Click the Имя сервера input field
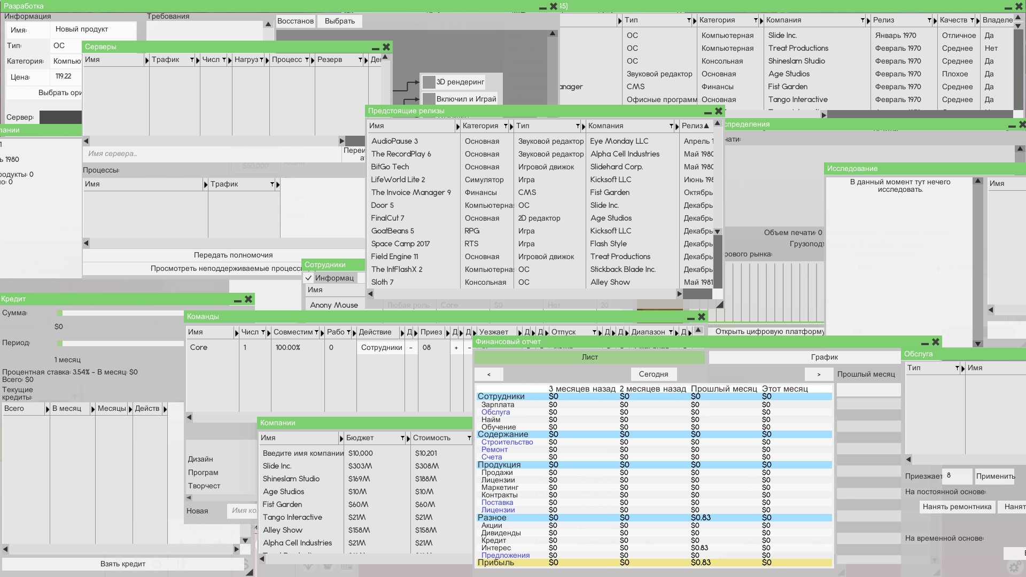1026x577 pixels. pos(212,154)
